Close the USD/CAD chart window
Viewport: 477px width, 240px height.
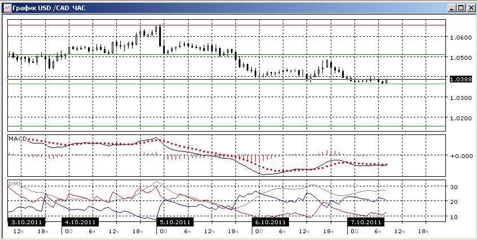(470, 8)
